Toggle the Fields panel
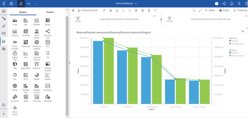 (224, 10)
